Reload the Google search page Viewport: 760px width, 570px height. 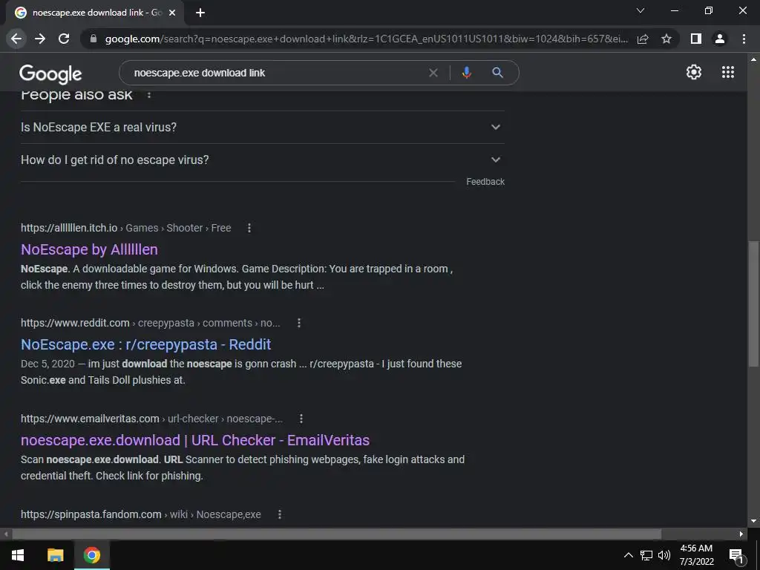click(64, 39)
